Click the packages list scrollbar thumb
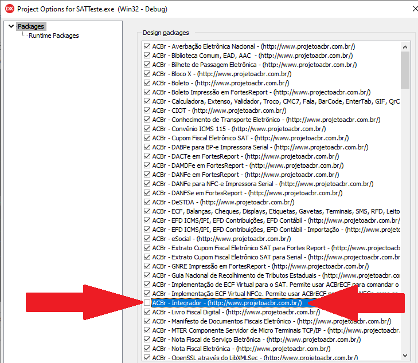 [405, 70]
